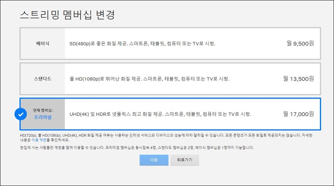
Task: Click the 뒤로가기 button
Action: (x=185, y=160)
